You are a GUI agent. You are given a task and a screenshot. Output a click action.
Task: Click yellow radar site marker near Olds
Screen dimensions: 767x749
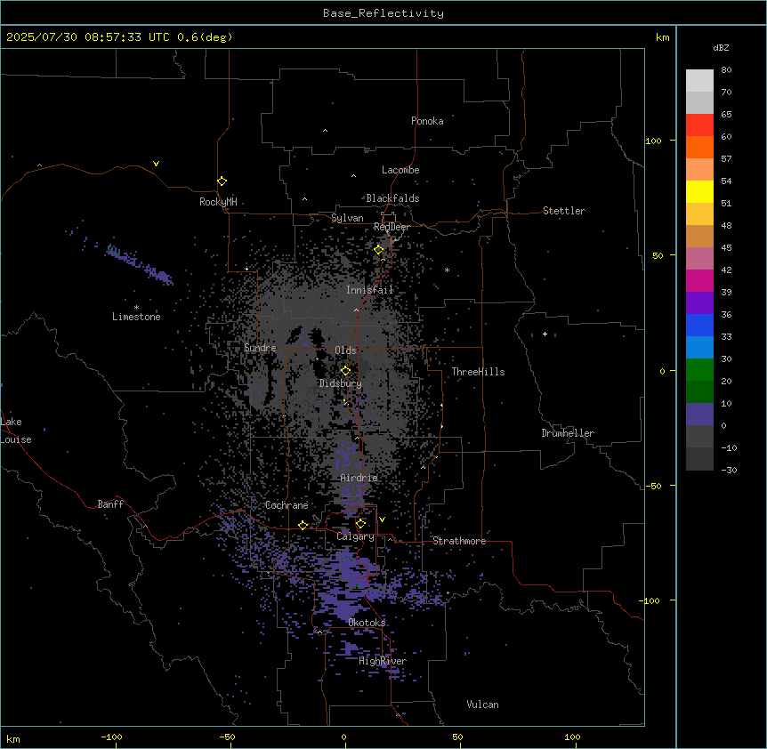[345, 371]
